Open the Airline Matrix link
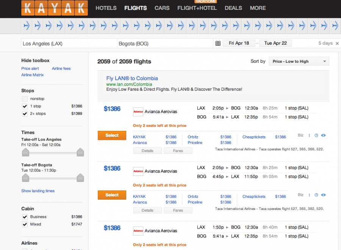Image resolution: width=341 pixels, height=250 pixels. (33, 75)
